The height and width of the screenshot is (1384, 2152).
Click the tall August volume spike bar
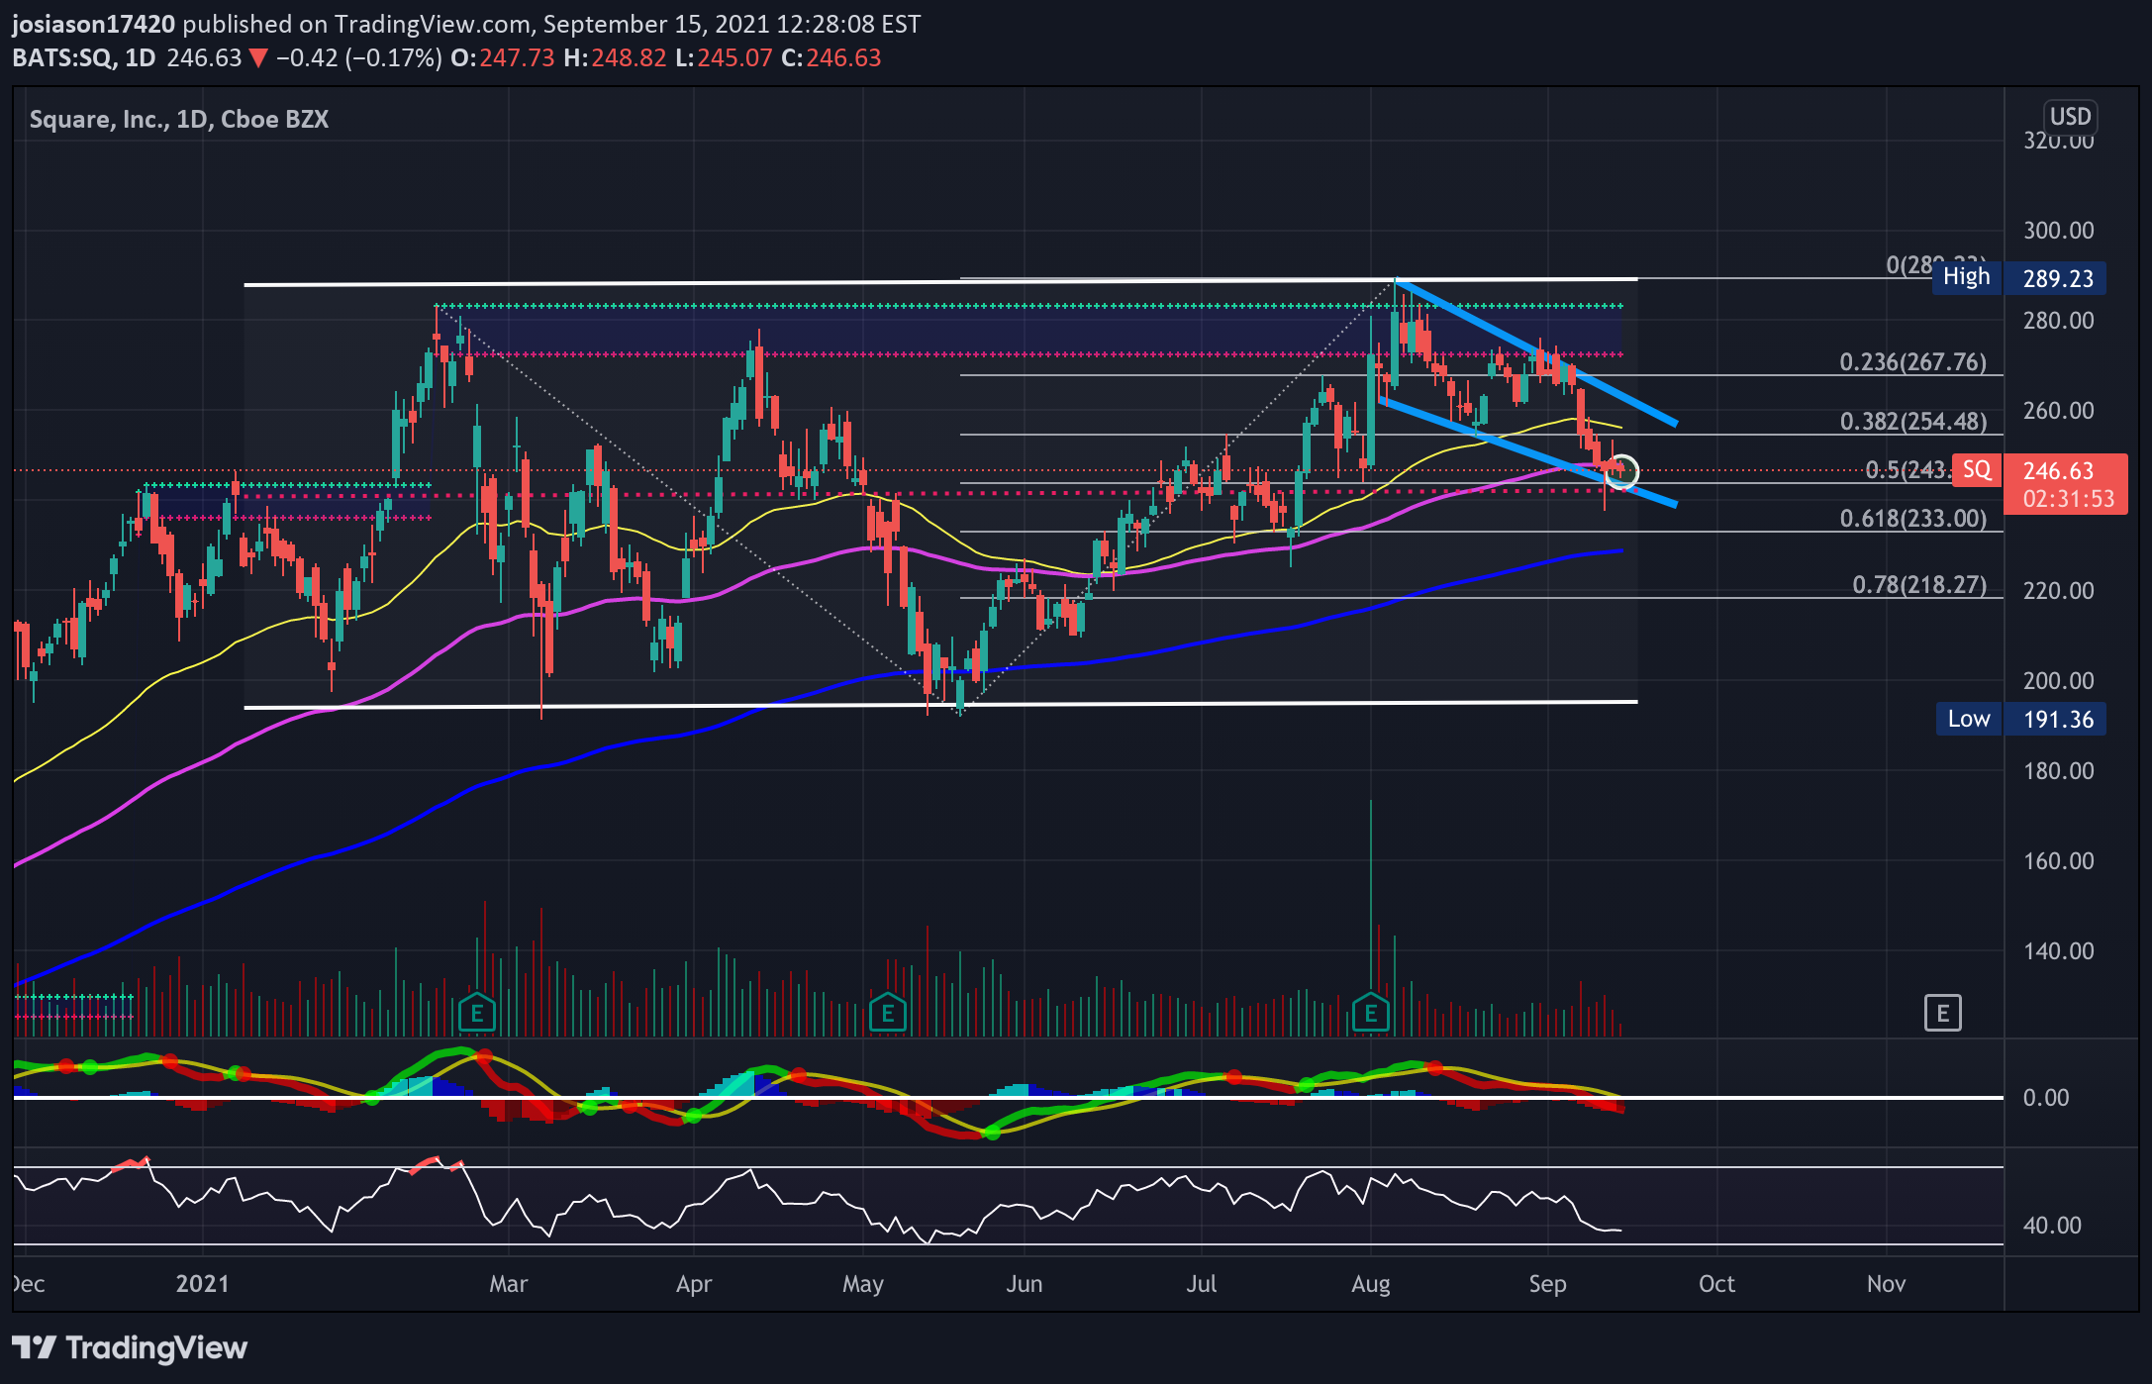coord(1371,896)
